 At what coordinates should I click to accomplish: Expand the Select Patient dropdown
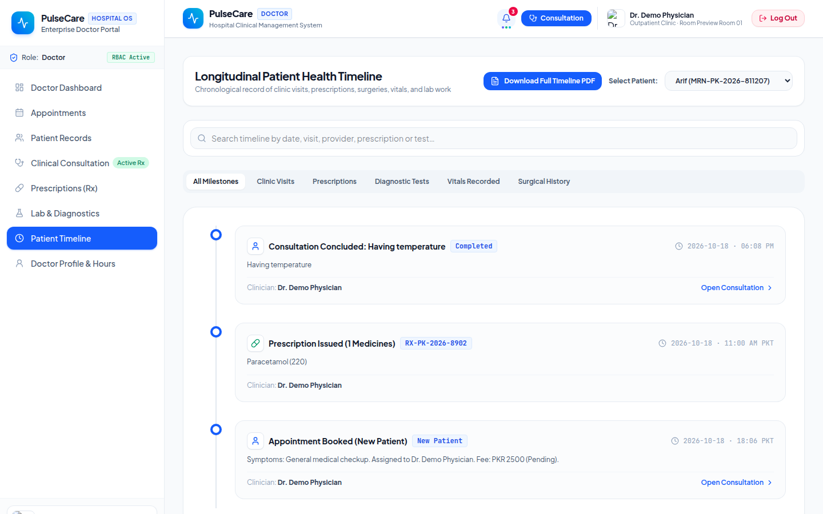point(729,81)
